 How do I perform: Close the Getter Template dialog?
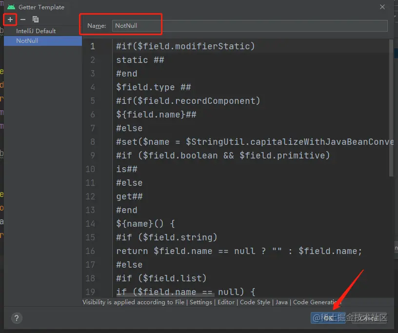[x=382, y=7]
